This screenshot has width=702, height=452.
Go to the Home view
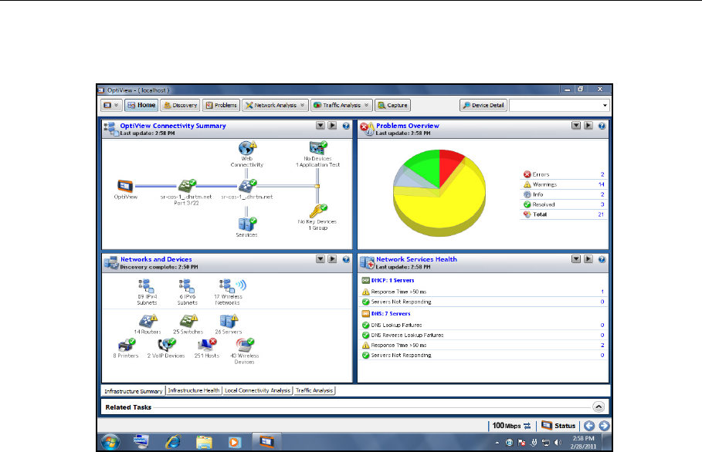pos(141,105)
